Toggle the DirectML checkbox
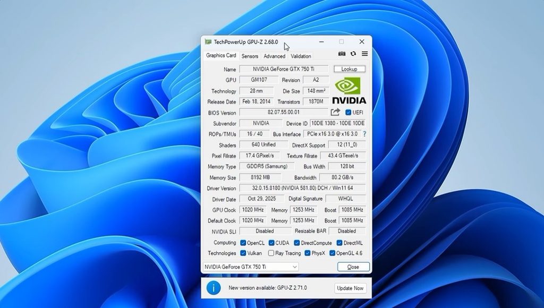Screen dimensions: 544x308 [339, 243]
